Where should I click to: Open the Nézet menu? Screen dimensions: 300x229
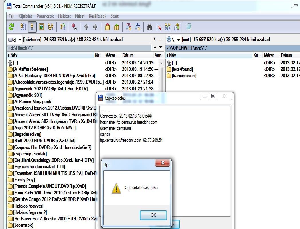[x=80, y=16]
